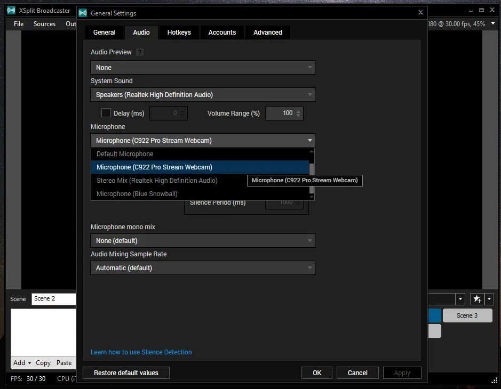Click the Volume Range value 100
501x389 pixels.
[287, 113]
